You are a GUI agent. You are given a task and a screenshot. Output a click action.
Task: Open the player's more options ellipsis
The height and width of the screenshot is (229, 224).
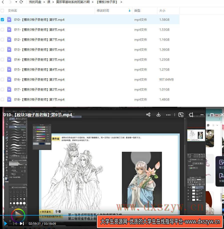(168, 115)
